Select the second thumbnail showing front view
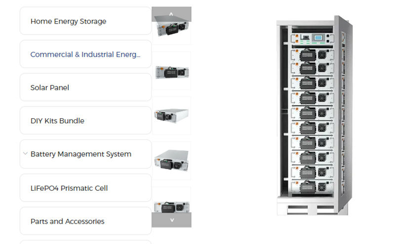This screenshot has height=244, width=395. pyautogui.click(x=171, y=71)
